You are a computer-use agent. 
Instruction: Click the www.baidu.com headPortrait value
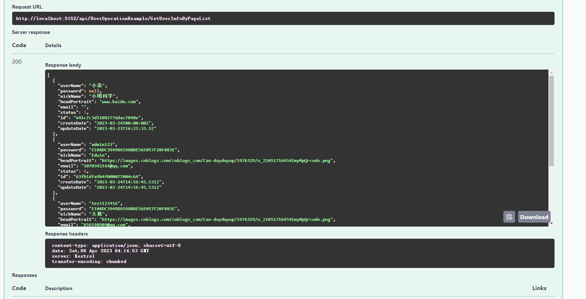pos(119,102)
